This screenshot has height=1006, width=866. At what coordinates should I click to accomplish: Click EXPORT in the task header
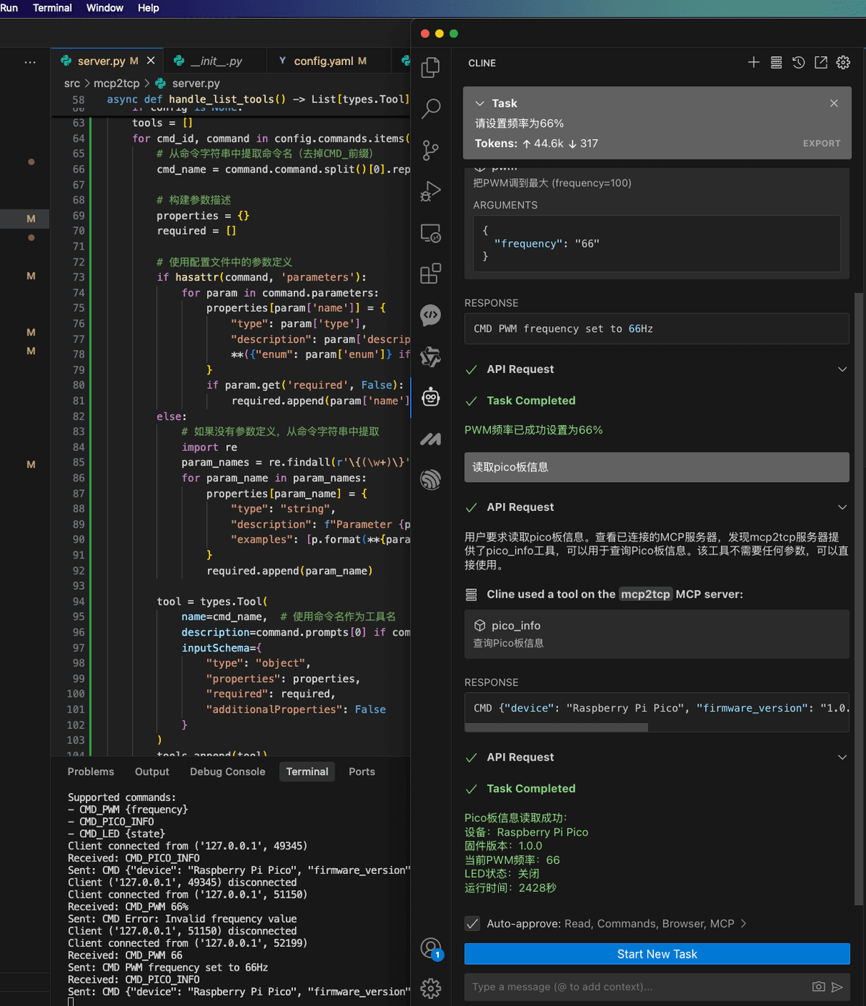point(822,144)
